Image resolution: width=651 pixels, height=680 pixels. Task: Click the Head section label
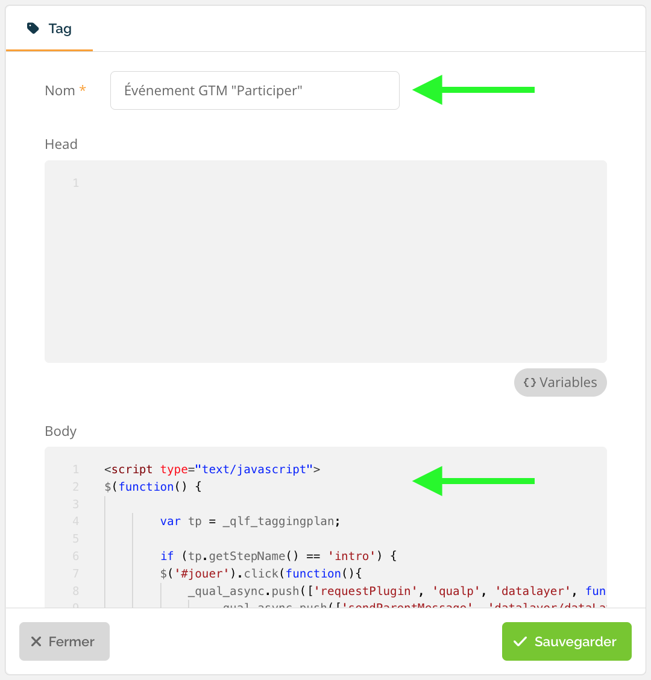tap(61, 144)
